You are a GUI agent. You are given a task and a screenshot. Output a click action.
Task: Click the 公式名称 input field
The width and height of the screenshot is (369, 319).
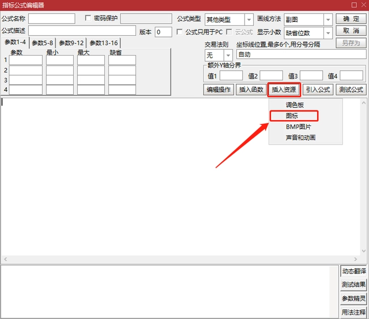point(52,18)
